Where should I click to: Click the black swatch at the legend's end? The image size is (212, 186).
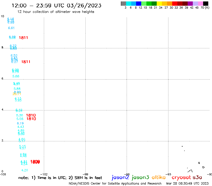click(206, 3)
